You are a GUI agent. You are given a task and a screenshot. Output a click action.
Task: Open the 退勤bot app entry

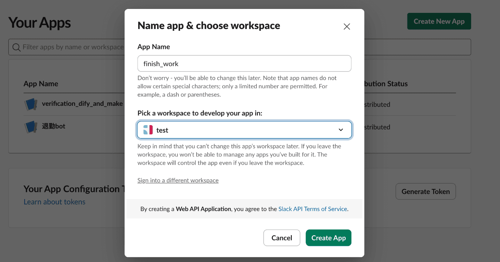[x=54, y=126]
